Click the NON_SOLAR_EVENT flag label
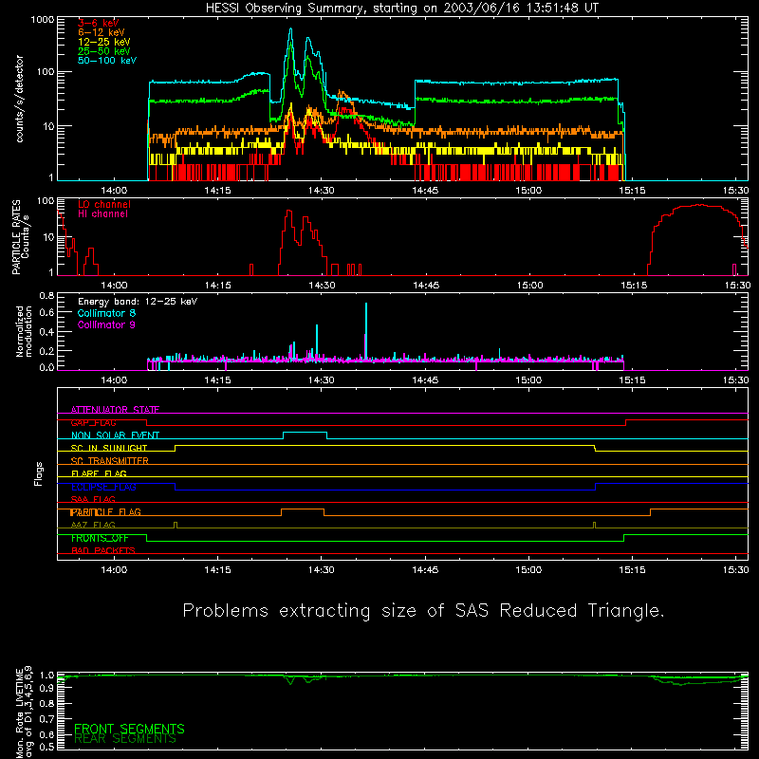The image size is (759, 759). [115, 435]
